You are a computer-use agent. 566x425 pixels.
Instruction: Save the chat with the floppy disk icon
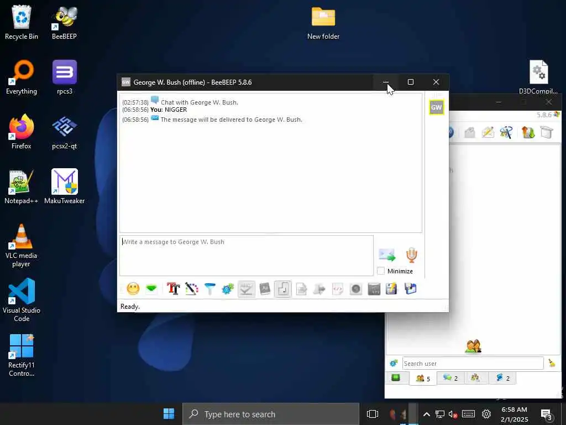(411, 289)
